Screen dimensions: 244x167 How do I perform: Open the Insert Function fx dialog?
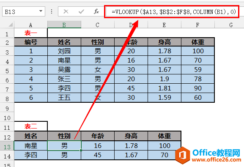click(x=96, y=11)
